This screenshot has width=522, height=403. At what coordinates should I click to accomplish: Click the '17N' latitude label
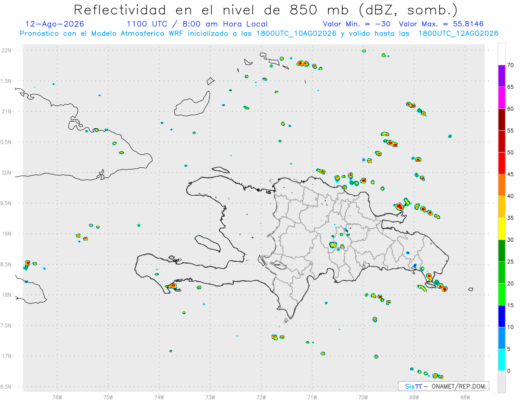pyautogui.click(x=7, y=356)
